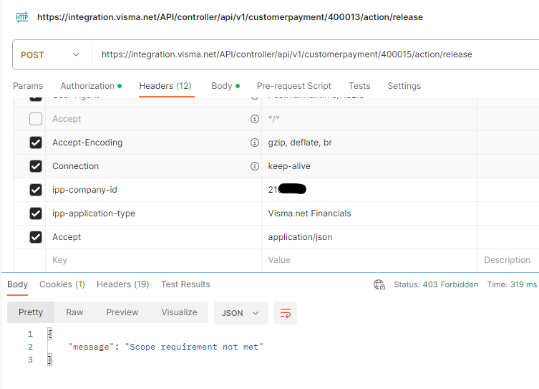Uncheck the ipp-application-type header checkbox
This screenshot has width=539, height=389.
[x=36, y=213]
